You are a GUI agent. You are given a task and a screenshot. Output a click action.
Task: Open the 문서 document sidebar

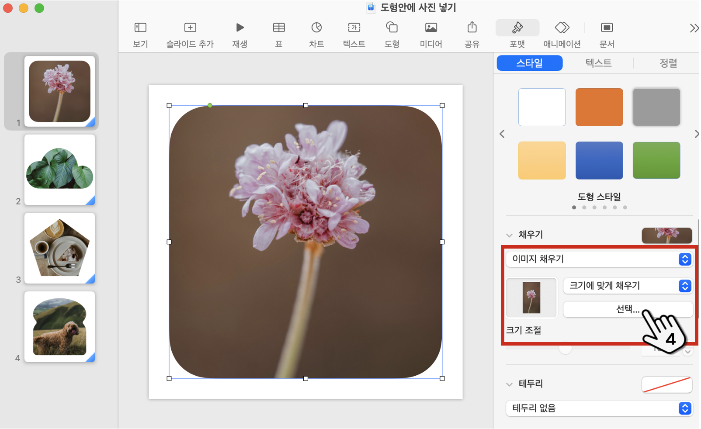coord(607,28)
